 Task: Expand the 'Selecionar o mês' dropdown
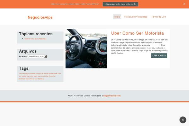(37, 56)
